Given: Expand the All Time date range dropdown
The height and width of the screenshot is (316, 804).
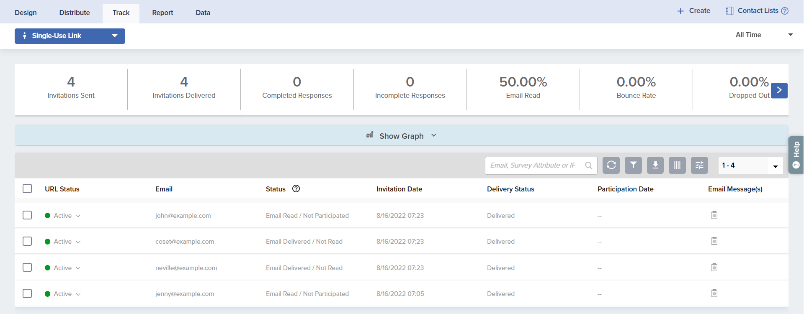Looking at the screenshot, I should [x=764, y=35].
